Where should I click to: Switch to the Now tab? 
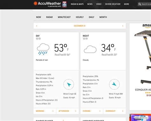(39, 17)
